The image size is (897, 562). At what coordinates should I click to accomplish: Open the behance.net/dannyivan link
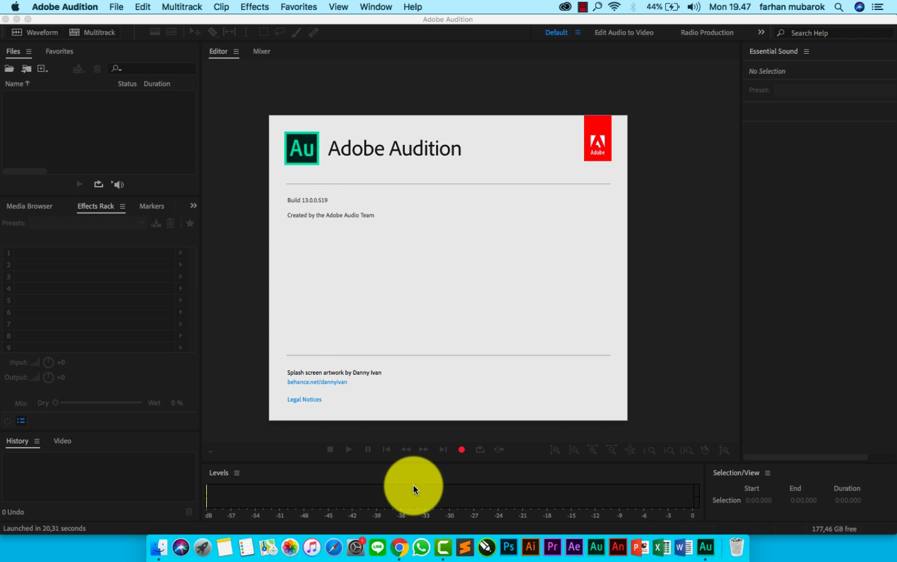pyautogui.click(x=317, y=382)
